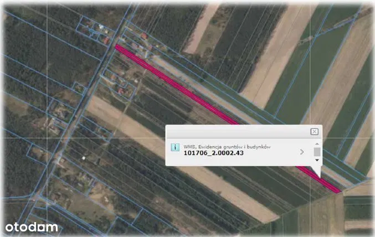Click the white-roofed building on the map

tap(84, 158)
